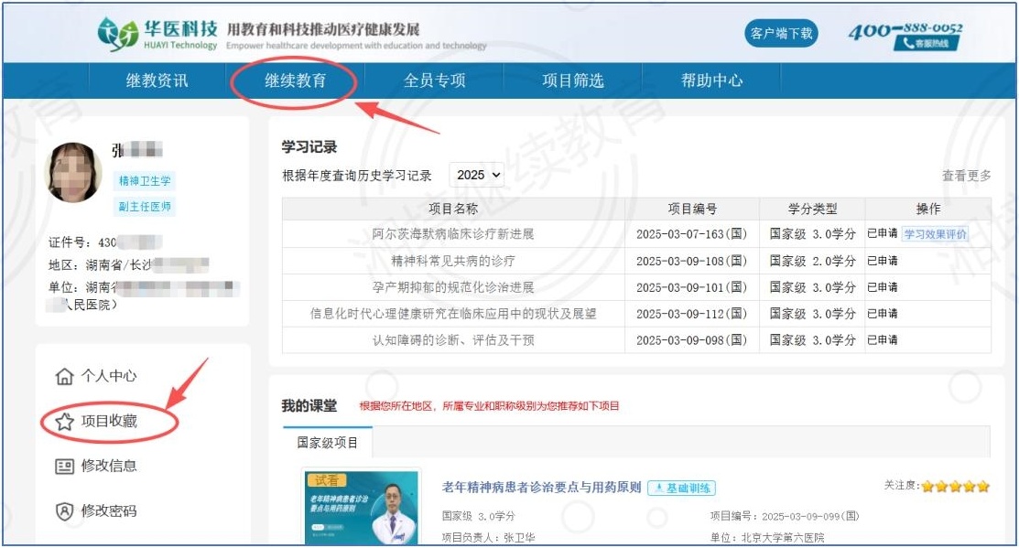Image resolution: width=1019 pixels, height=548 pixels.
Task: Click the 关注度 five-star rating
Action: coord(955,487)
